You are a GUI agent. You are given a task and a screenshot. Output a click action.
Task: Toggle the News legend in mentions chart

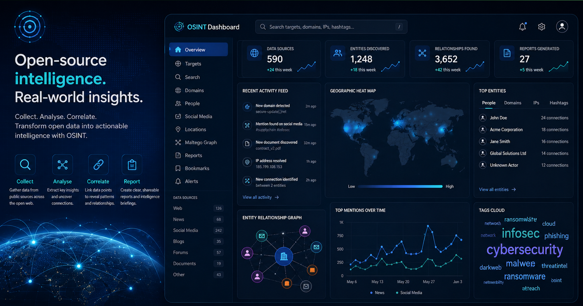click(x=377, y=293)
